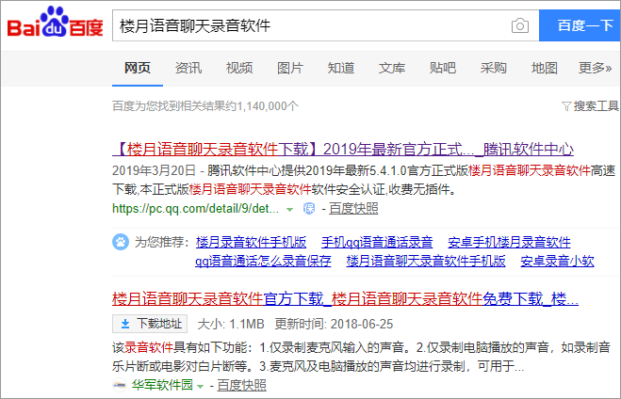
Task: Click the download arrow icon in 下载地址
Action: (125, 324)
